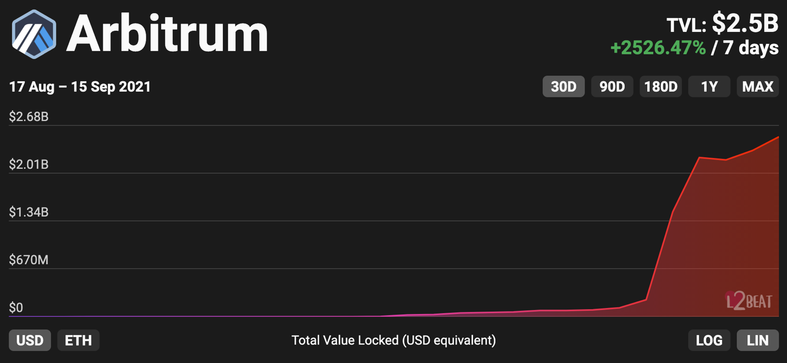
Task: Enable LOG scale for chart
Action: 709,340
